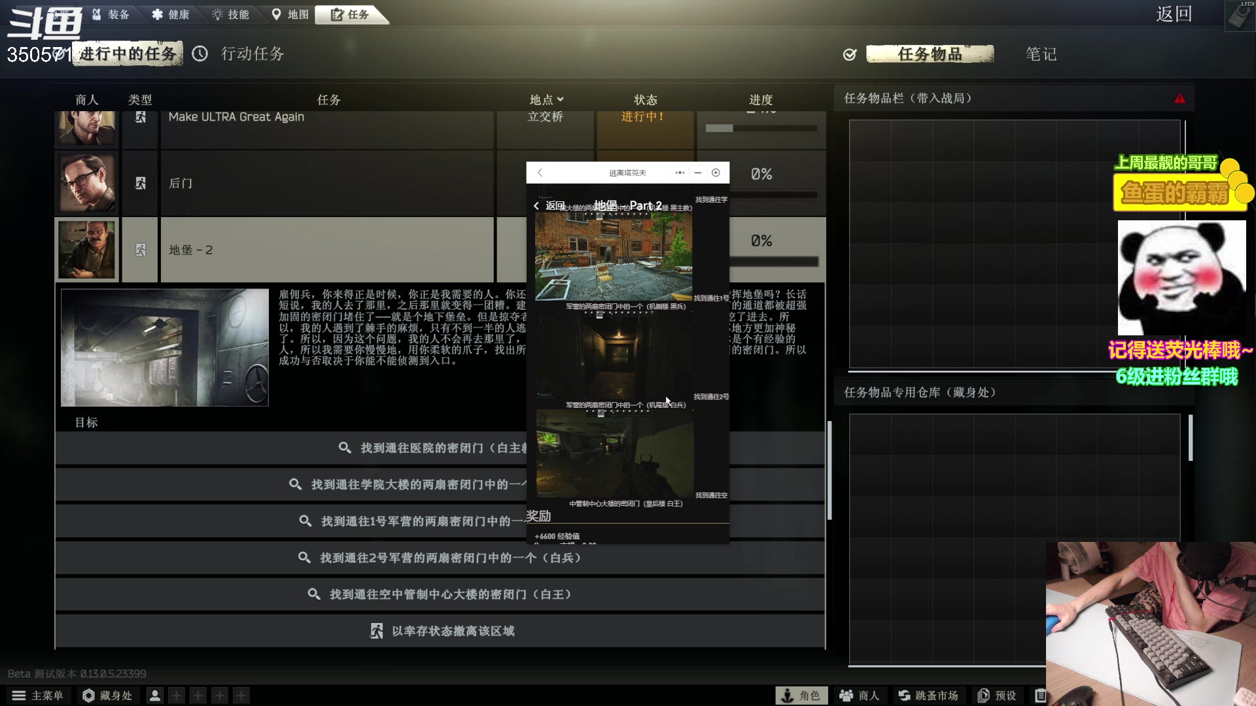Sort quests by 商人 column
The image size is (1256, 706).
point(86,99)
